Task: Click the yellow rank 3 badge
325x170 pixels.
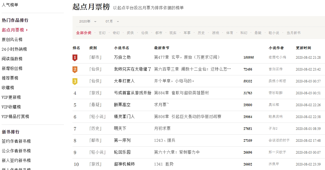Action: [x=75, y=81]
